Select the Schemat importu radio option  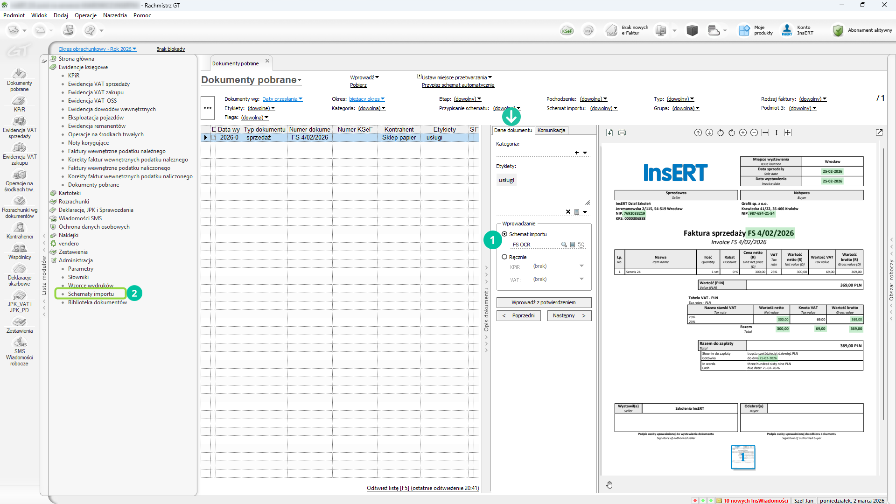(504, 234)
